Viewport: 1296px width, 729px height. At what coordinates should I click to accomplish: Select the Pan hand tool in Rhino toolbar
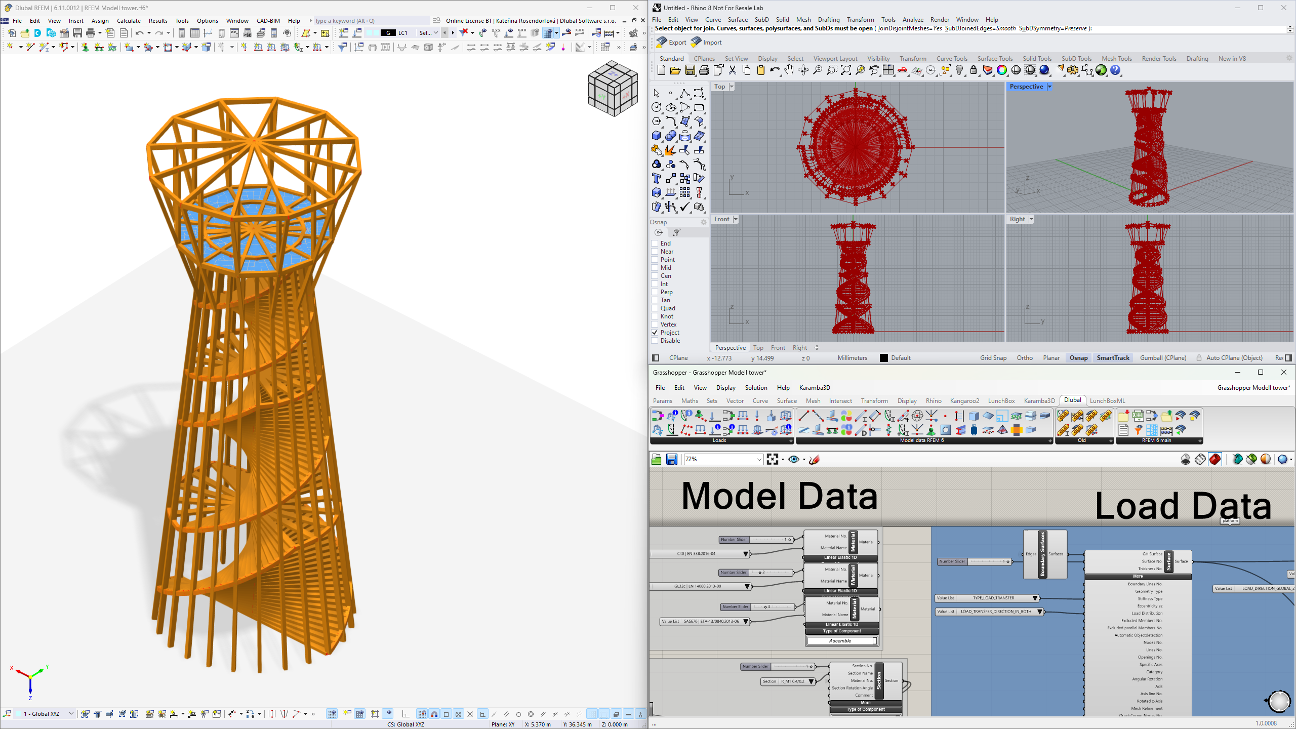point(790,70)
